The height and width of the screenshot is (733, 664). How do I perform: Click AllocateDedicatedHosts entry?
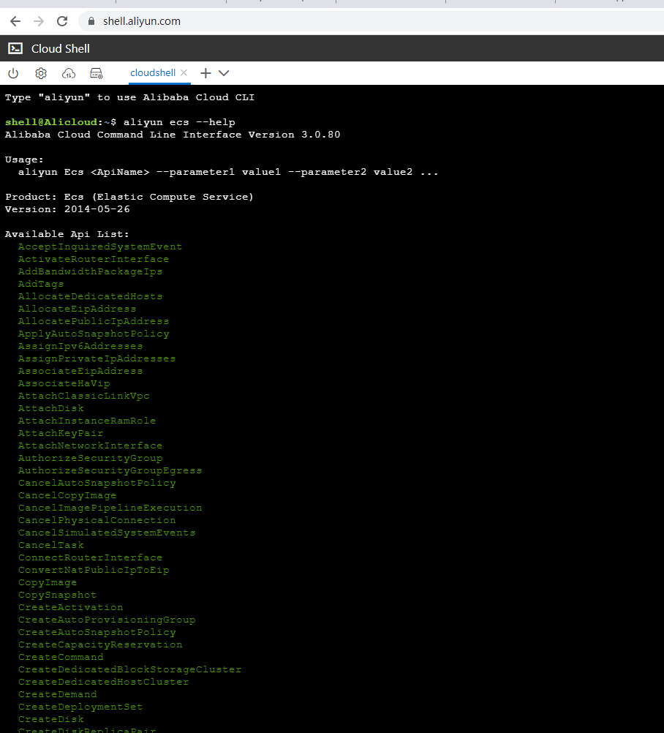90,296
